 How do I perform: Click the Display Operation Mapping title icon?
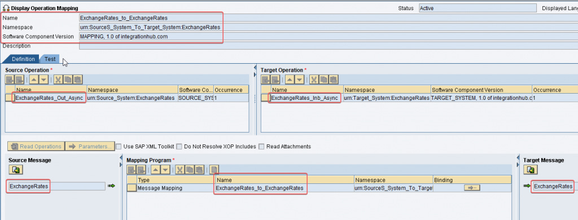click(x=6, y=8)
